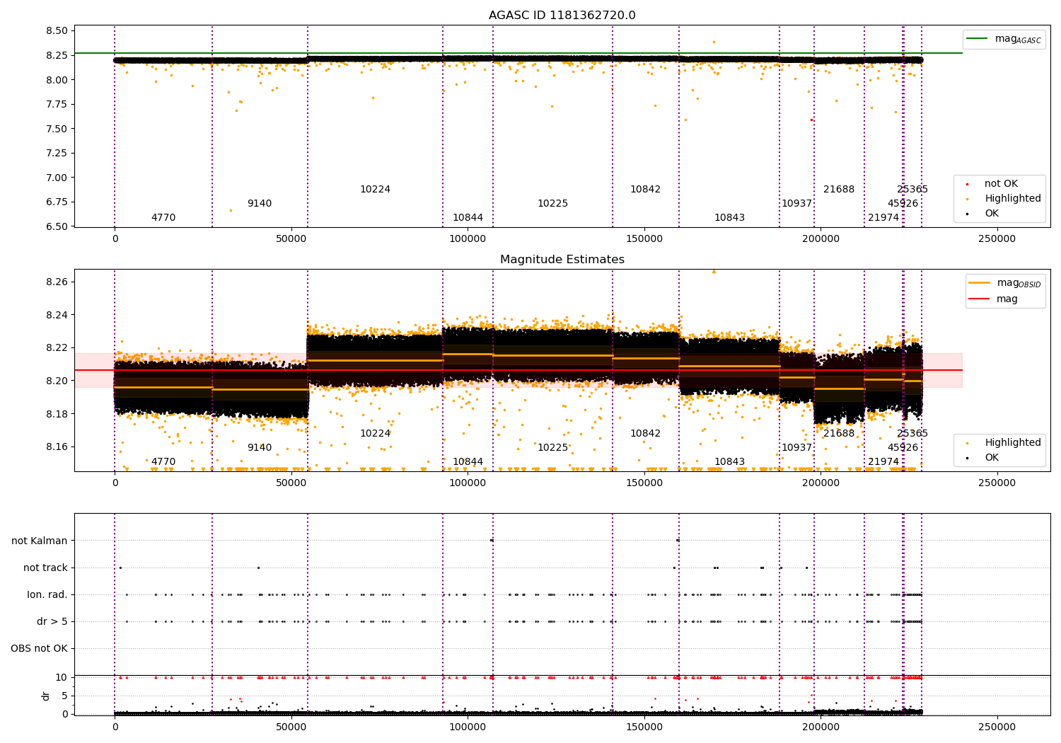Click obsid label 10842 in Magnitude Estimates panel
This screenshot has width=1061, height=743.
tap(645, 433)
